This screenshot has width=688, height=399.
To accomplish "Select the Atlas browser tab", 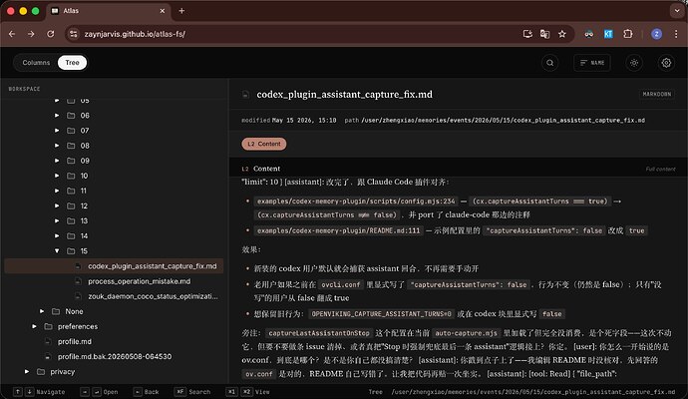I will tap(108, 11).
